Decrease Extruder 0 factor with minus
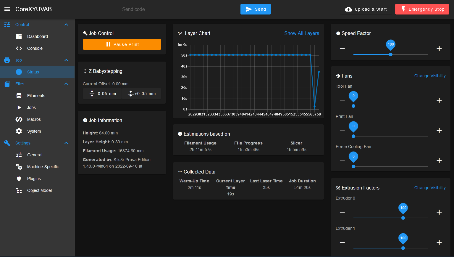 (x=342, y=212)
